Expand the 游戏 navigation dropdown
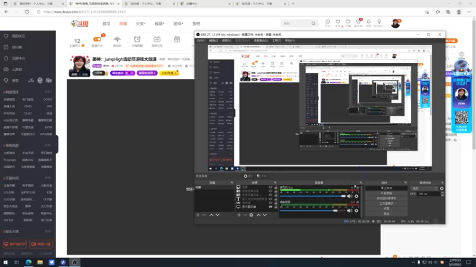This screenshot has width=476, height=267. pos(178,24)
